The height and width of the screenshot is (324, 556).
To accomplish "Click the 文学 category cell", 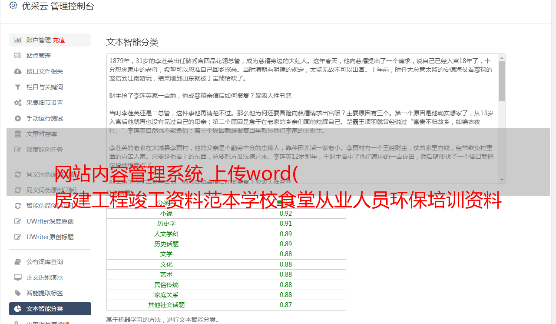I will 166,254.
